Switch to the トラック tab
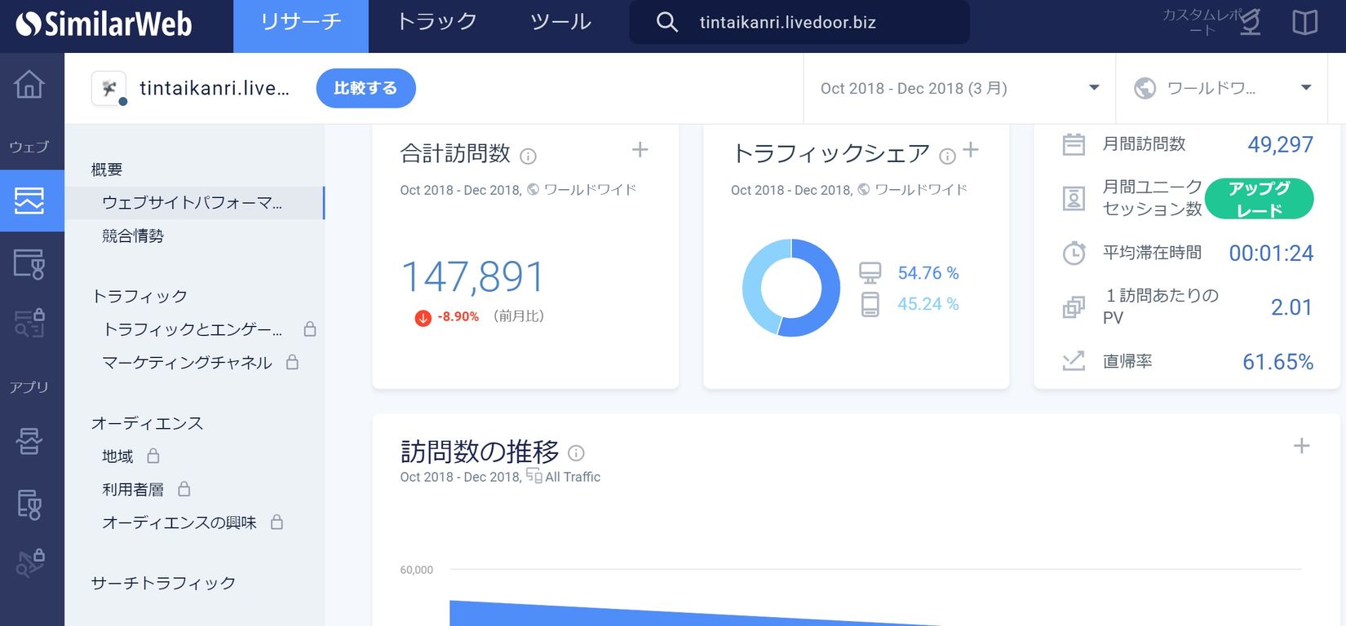This screenshot has height=626, width=1346. (x=436, y=22)
